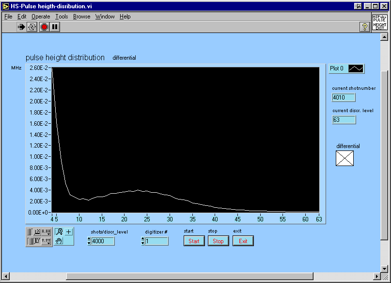This screenshot has height=283, width=391.
Task: Click the digitizer # field showing 1
Action: pyautogui.click(x=156, y=241)
